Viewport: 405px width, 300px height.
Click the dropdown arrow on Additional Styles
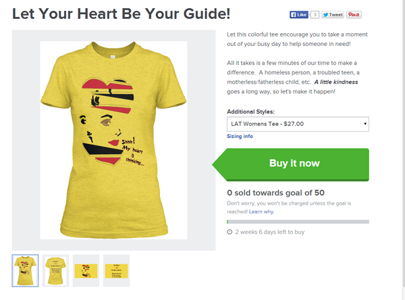tap(365, 124)
